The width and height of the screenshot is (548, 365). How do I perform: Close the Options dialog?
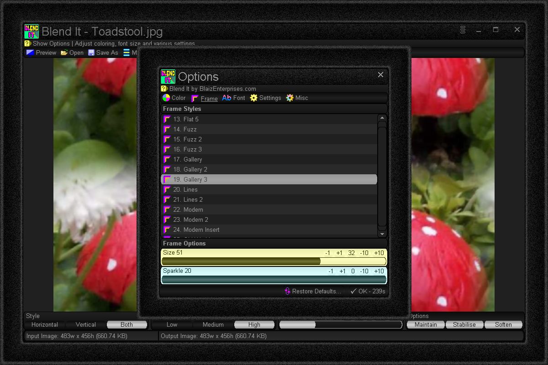pyautogui.click(x=380, y=75)
